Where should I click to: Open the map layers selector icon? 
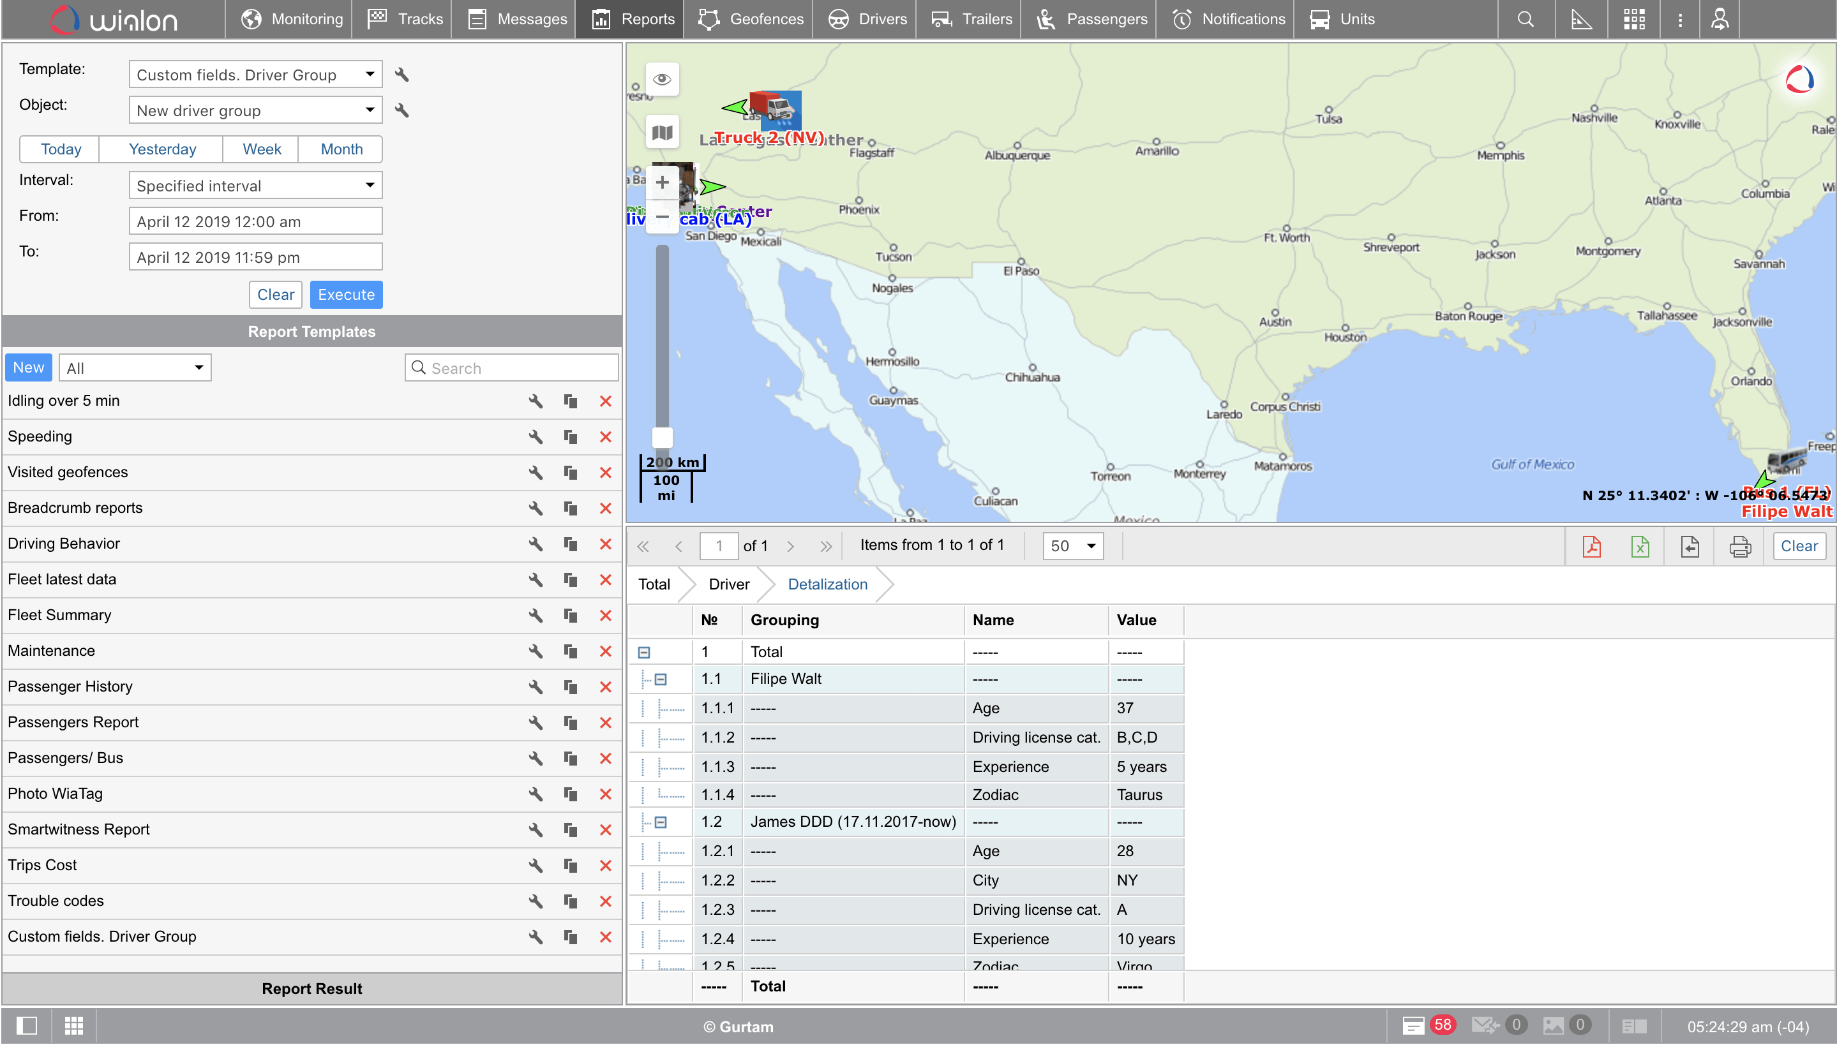(x=662, y=132)
